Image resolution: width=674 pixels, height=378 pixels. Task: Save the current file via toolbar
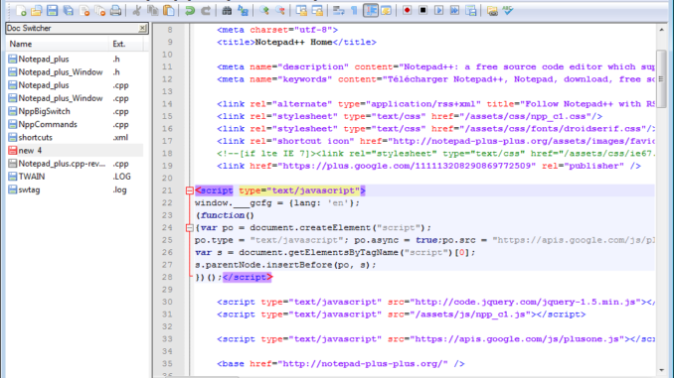[x=53, y=11]
